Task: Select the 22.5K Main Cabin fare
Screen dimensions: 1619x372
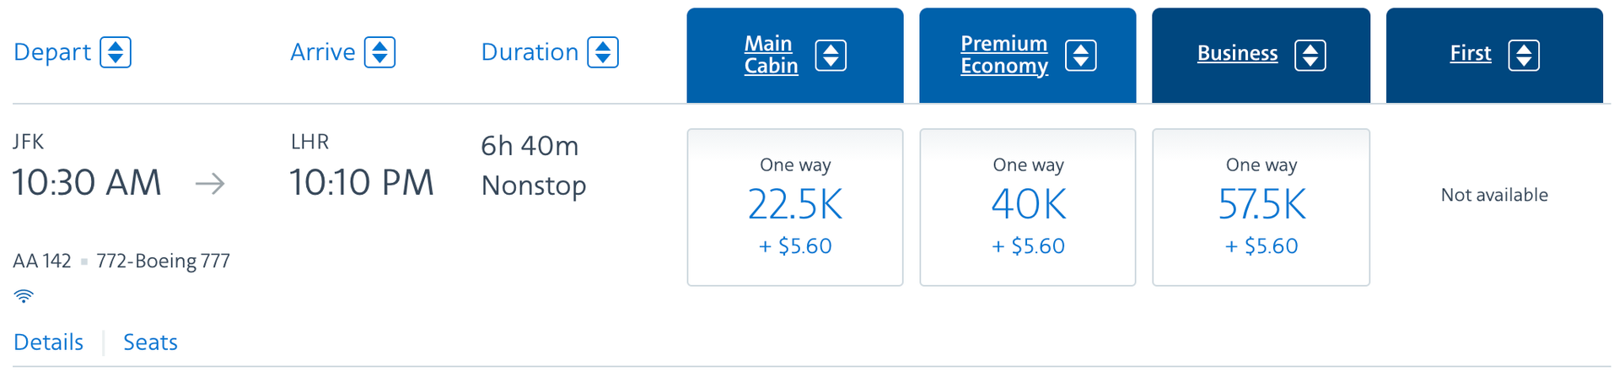Action: click(795, 208)
